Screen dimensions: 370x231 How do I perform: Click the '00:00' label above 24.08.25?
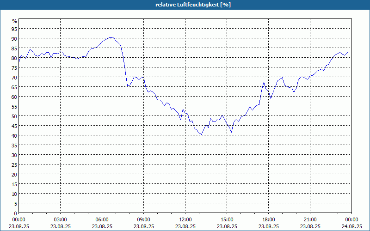coord(352,220)
